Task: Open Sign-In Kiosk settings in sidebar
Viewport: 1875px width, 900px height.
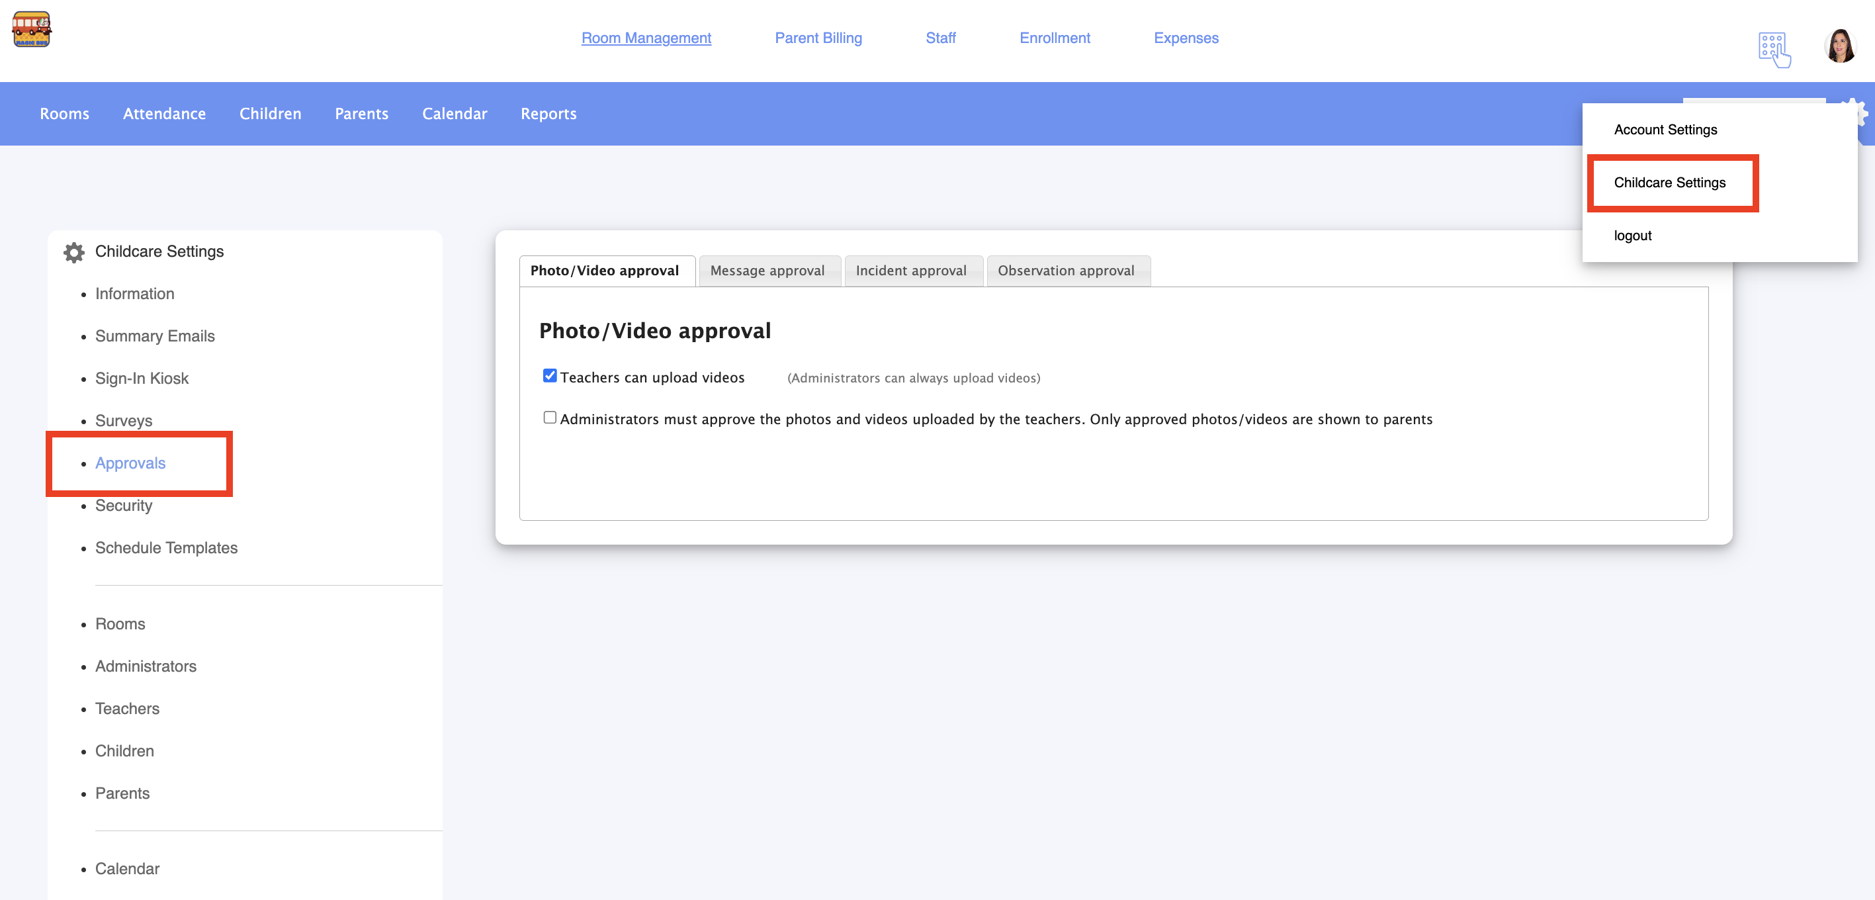Action: click(x=142, y=379)
